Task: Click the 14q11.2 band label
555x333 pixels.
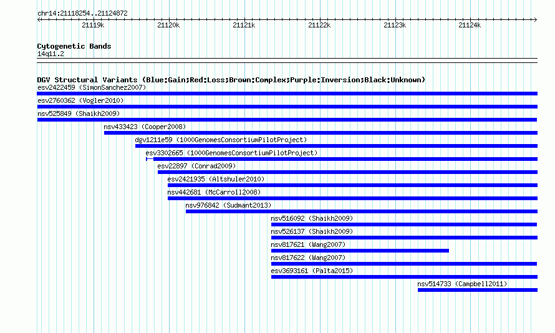Action: click(51, 54)
